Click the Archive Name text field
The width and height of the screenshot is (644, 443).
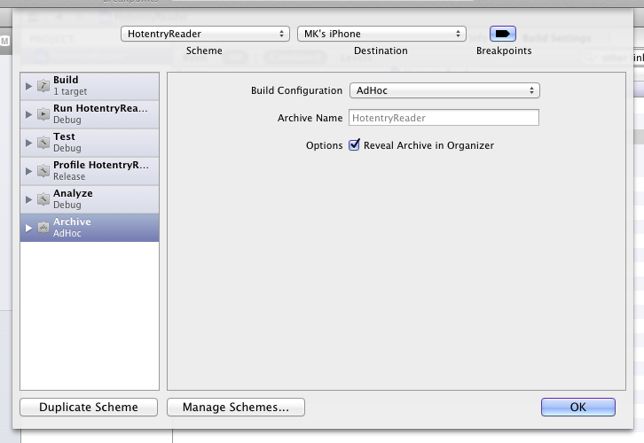coord(444,118)
